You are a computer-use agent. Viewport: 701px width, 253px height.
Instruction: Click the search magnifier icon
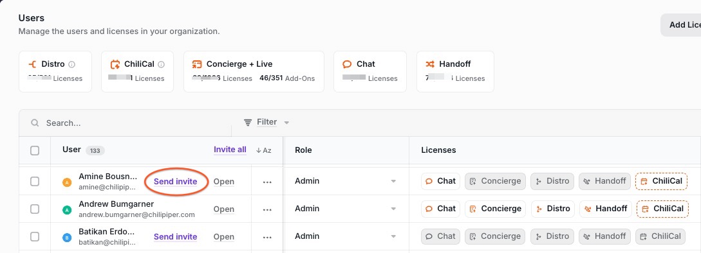34,123
